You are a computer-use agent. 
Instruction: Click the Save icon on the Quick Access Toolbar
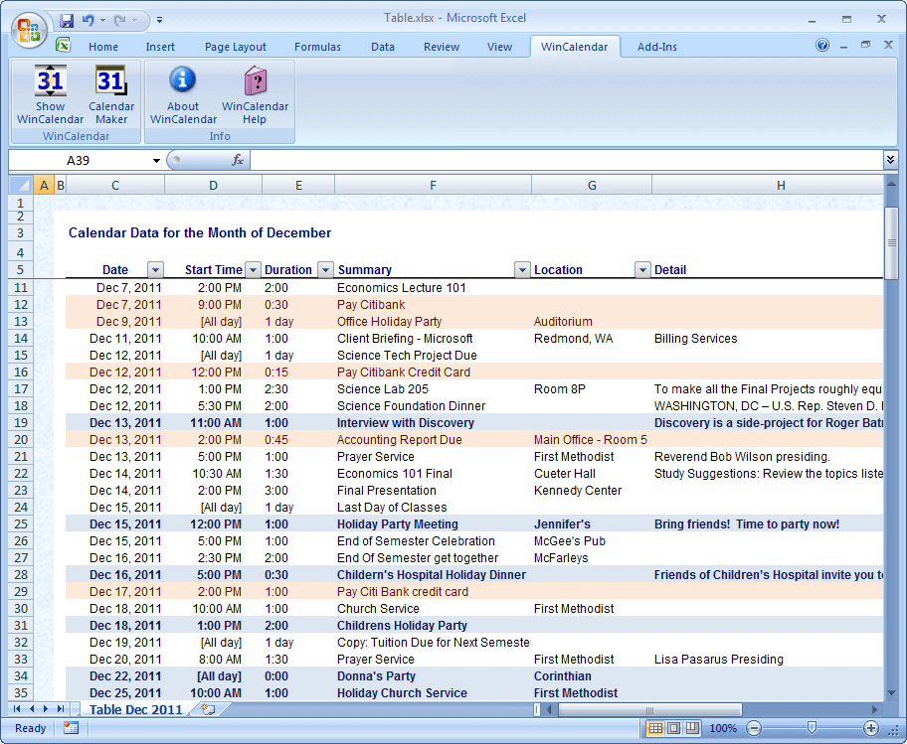click(x=67, y=19)
